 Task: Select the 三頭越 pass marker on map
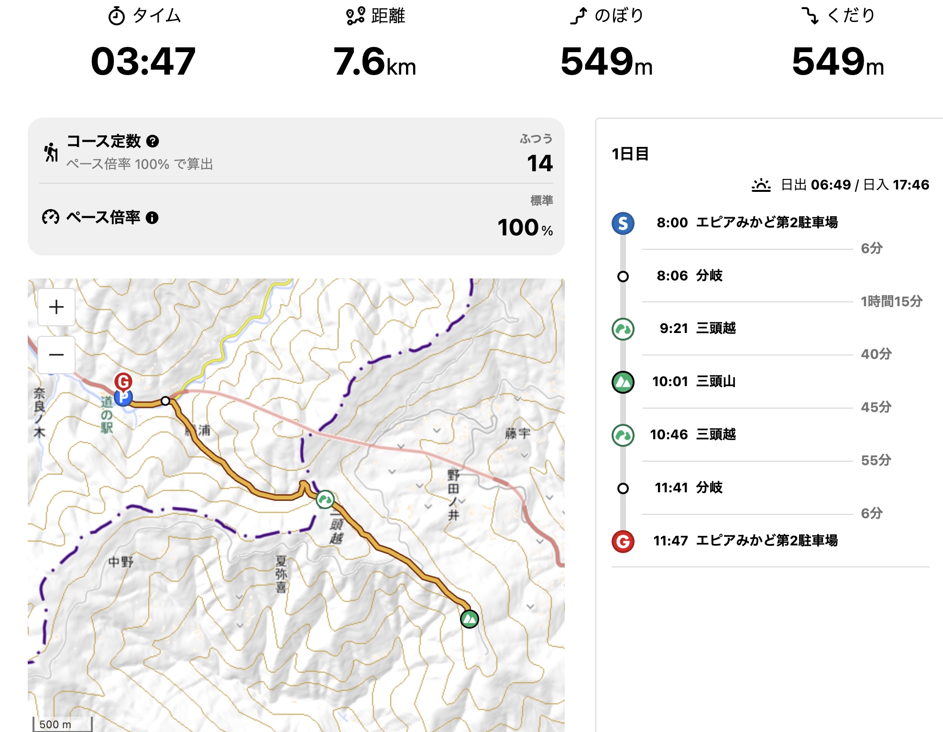(x=325, y=500)
